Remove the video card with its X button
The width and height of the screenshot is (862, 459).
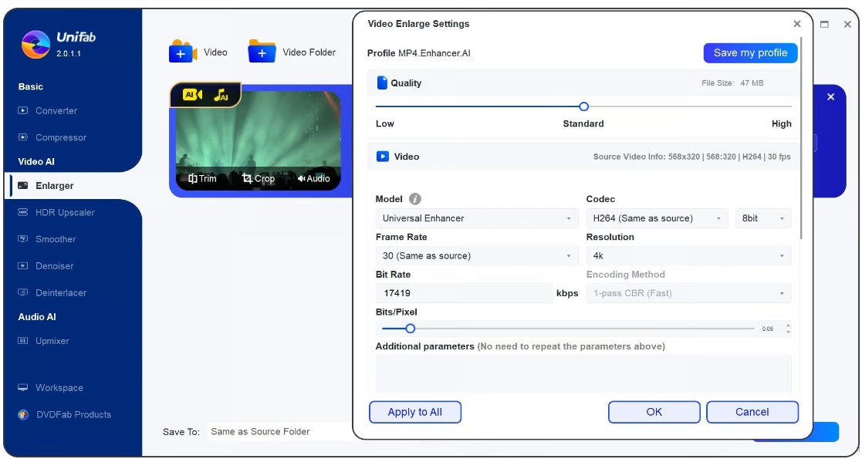pos(830,96)
